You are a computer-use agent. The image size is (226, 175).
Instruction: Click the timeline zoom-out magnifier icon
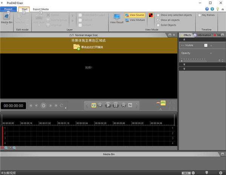point(14,148)
